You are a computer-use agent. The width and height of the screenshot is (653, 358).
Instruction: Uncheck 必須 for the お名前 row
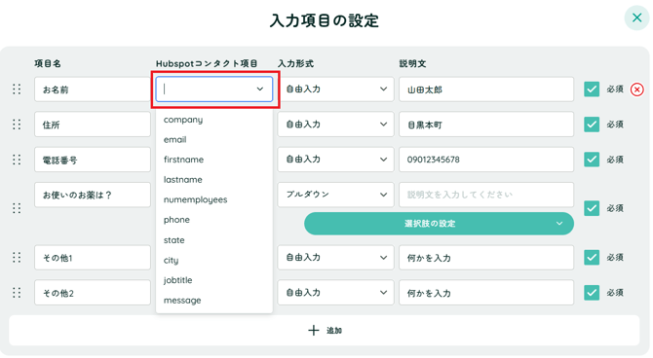592,89
